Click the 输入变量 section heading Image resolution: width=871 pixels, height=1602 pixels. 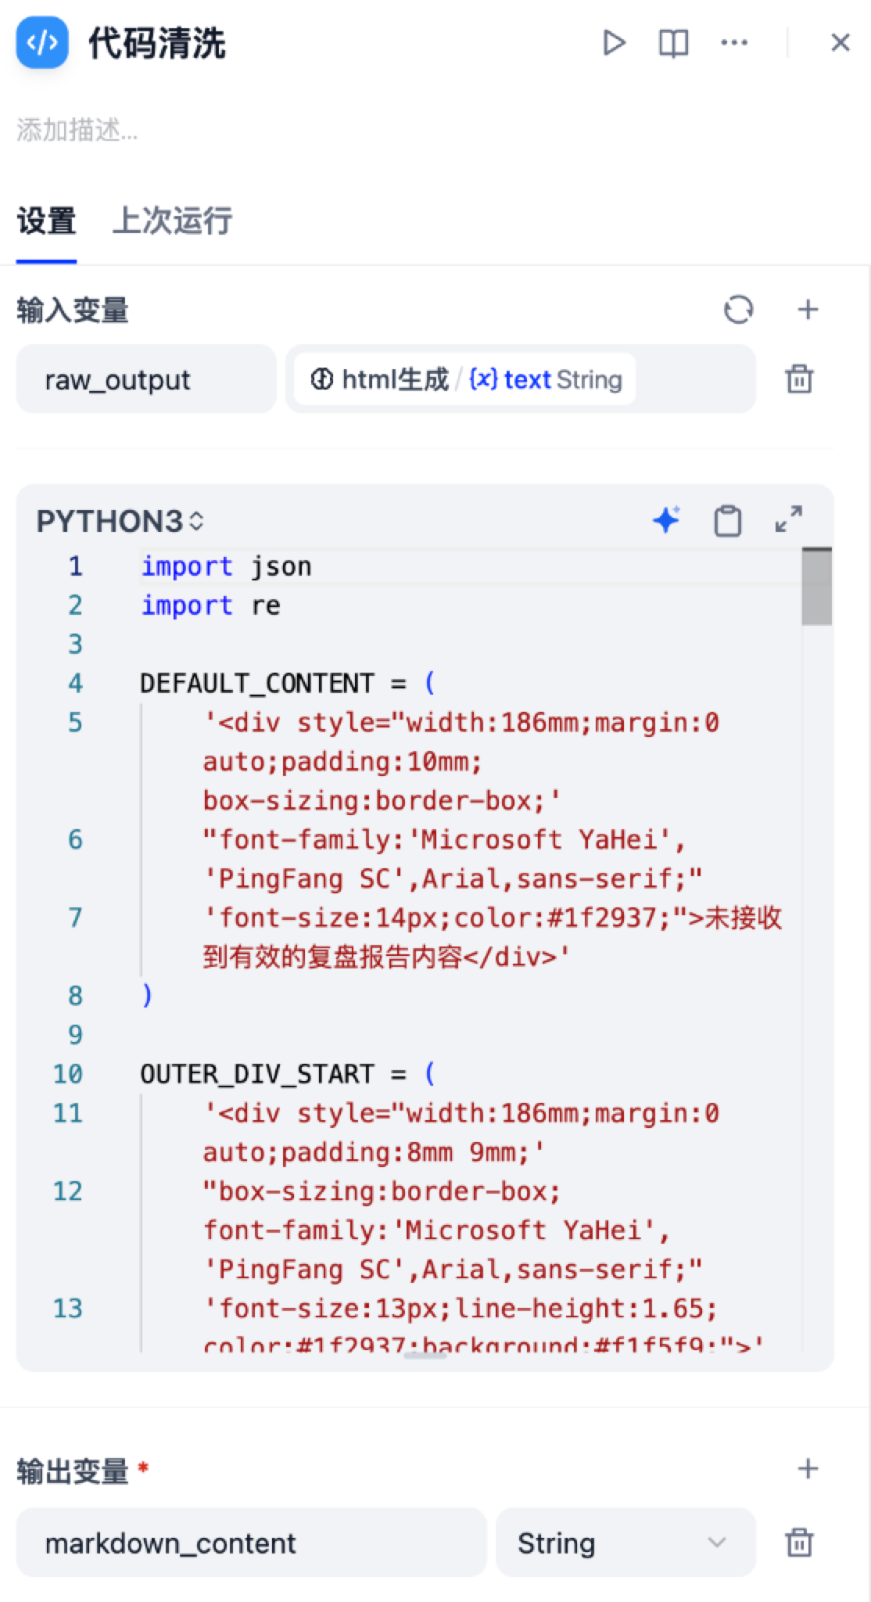(x=73, y=311)
